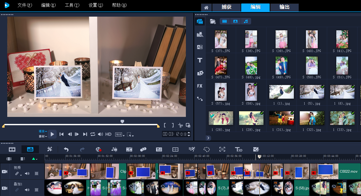361x196 pixels.
Task: Redo the last action
Action: pyautogui.click(x=82, y=149)
